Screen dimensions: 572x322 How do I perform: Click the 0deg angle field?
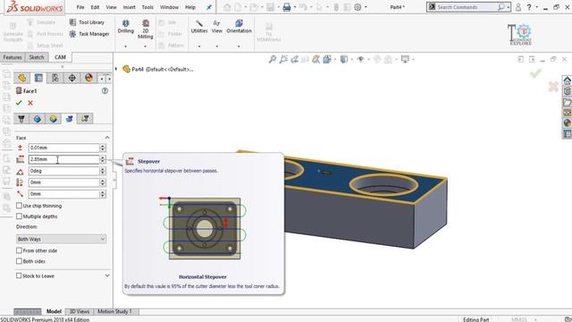click(63, 171)
